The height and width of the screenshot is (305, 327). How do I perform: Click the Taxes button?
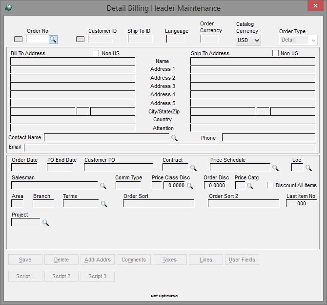click(169, 260)
